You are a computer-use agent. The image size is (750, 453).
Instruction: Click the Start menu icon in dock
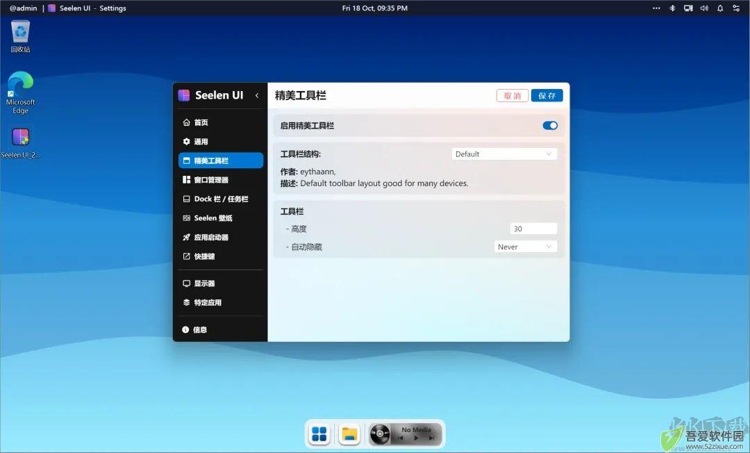[x=319, y=434]
